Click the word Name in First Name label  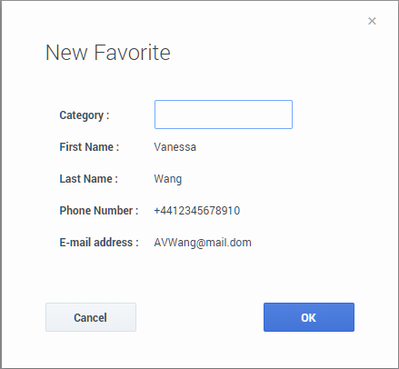(x=99, y=147)
